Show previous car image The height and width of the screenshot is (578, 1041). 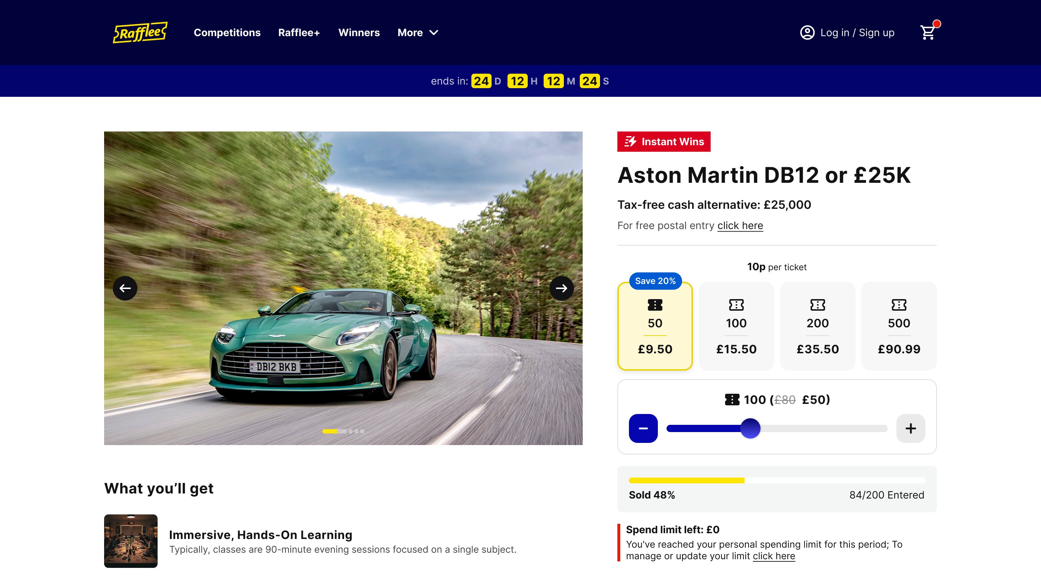pyautogui.click(x=125, y=288)
